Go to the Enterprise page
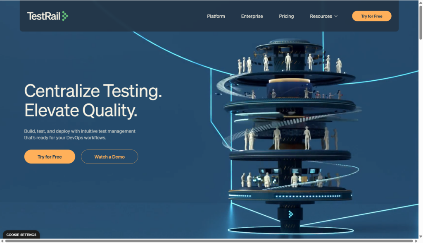Image resolution: width=423 pixels, height=243 pixels. click(252, 16)
